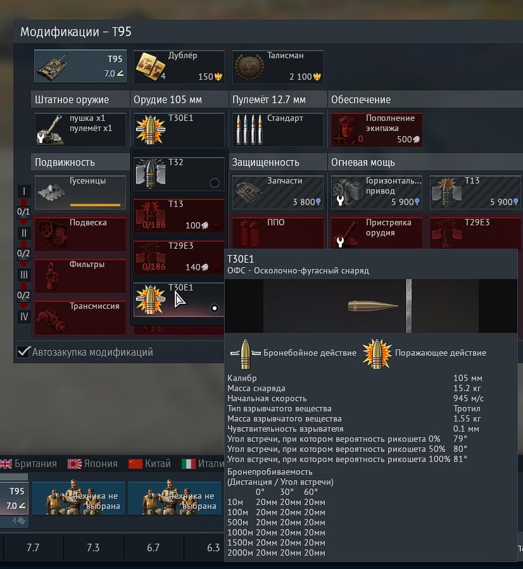This screenshot has width=523, height=569.
Task: Toggle Автозакупка модификаций checkbox
Action: click(23, 352)
